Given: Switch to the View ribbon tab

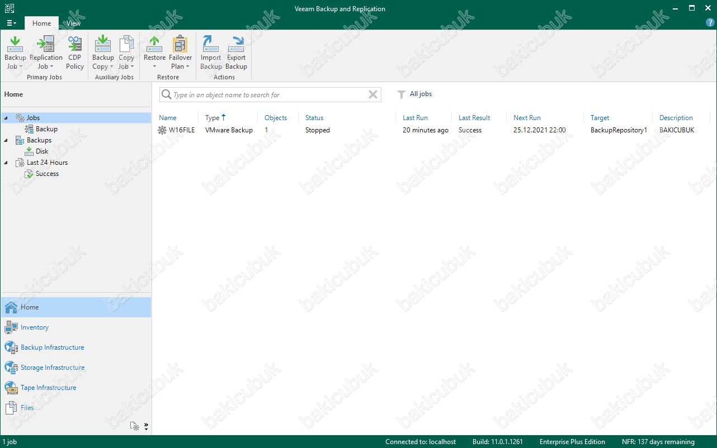Looking at the screenshot, I should click(73, 23).
